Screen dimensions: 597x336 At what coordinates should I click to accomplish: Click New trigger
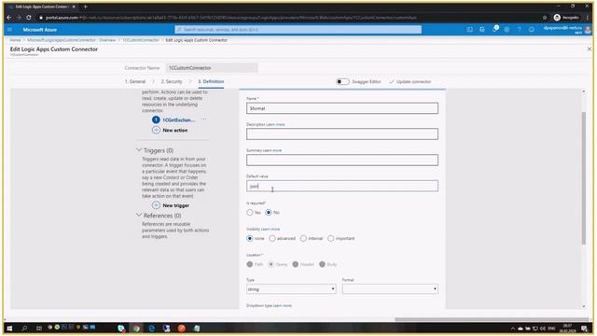[x=176, y=205]
